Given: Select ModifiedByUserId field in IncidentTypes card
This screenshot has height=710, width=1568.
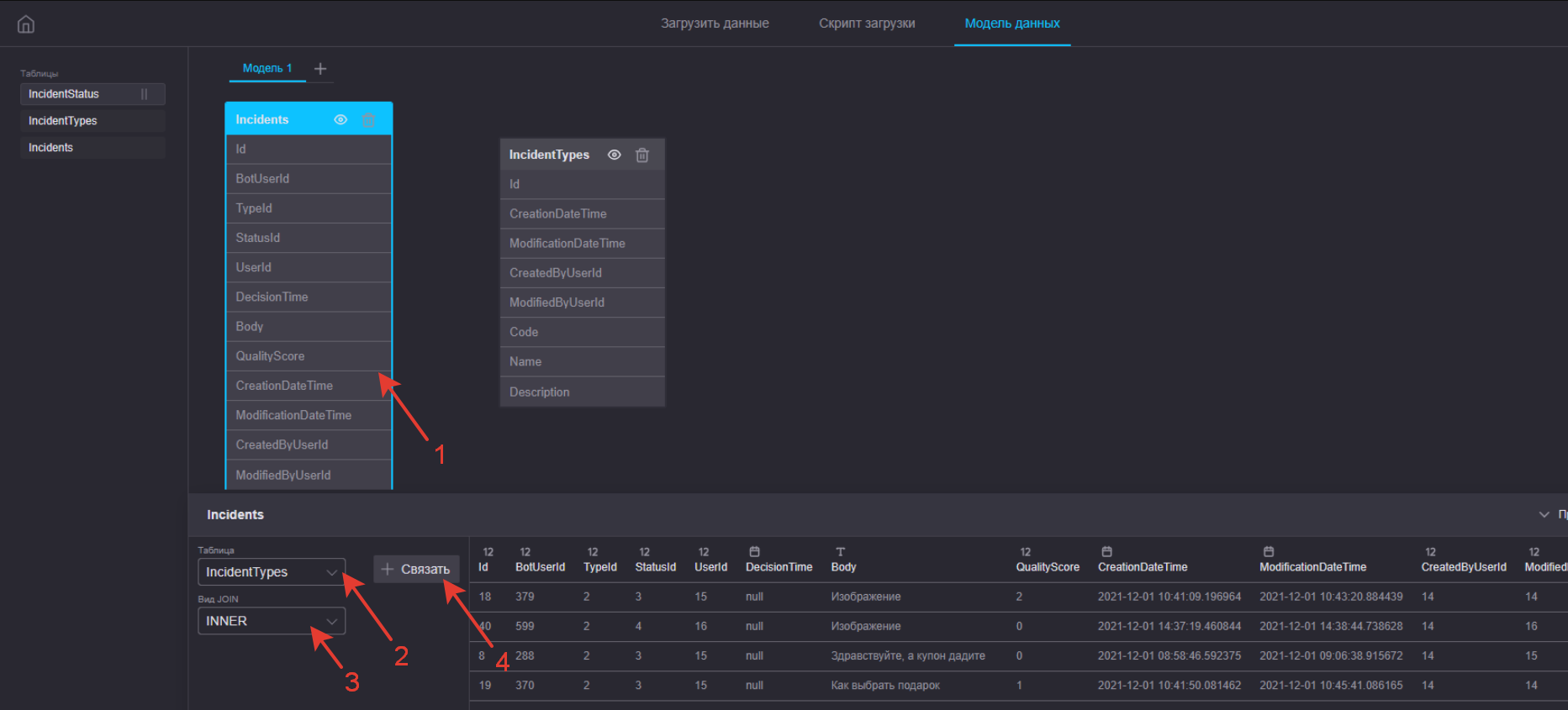Looking at the screenshot, I should 583,302.
